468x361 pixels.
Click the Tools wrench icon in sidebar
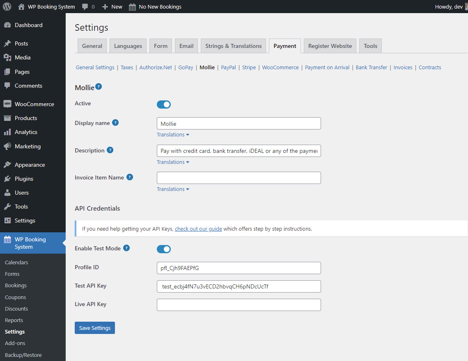tap(7, 207)
